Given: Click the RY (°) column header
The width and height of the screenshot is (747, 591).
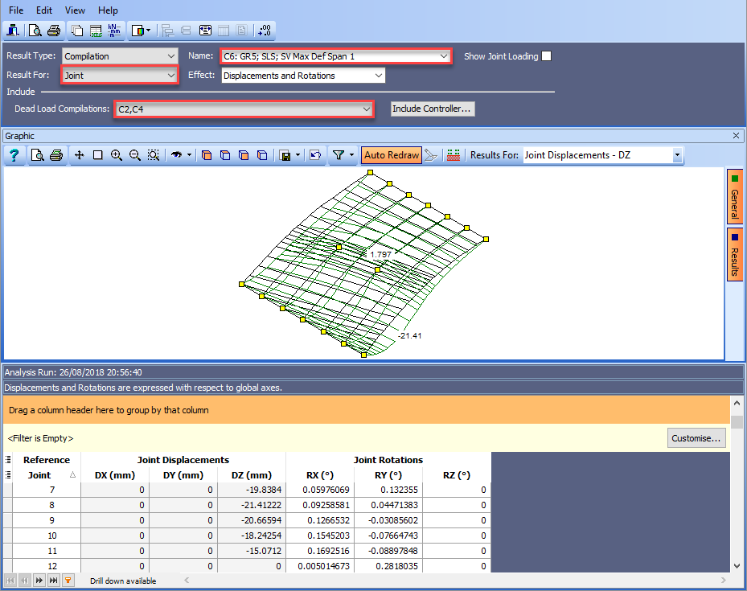Looking at the screenshot, I should pyautogui.click(x=388, y=474).
